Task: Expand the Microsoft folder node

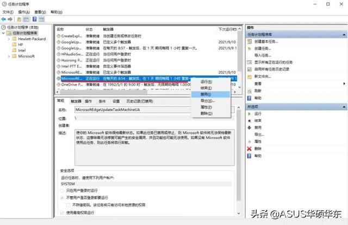Action: [x=9, y=56]
